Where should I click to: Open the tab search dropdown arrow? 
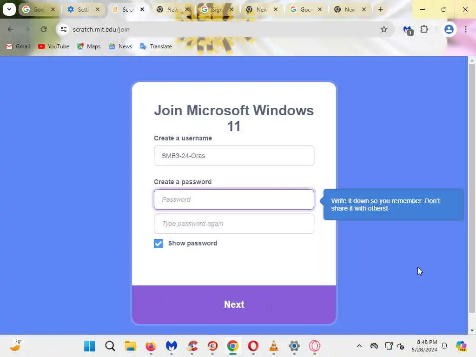click(x=9, y=9)
